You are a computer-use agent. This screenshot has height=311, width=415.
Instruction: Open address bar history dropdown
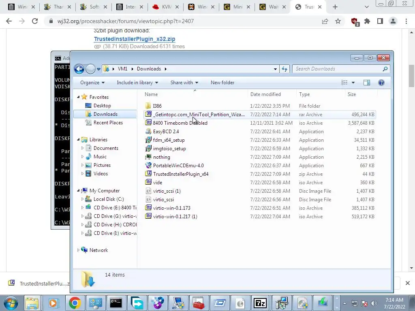coord(275,69)
